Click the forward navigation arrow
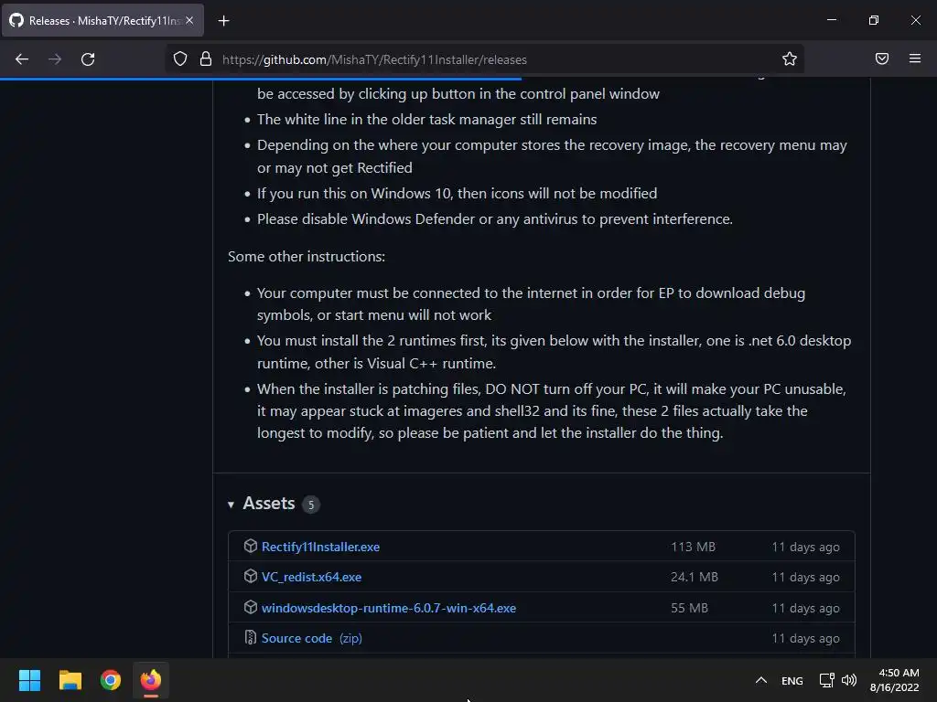Image resolution: width=937 pixels, height=702 pixels. click(55, 59)
